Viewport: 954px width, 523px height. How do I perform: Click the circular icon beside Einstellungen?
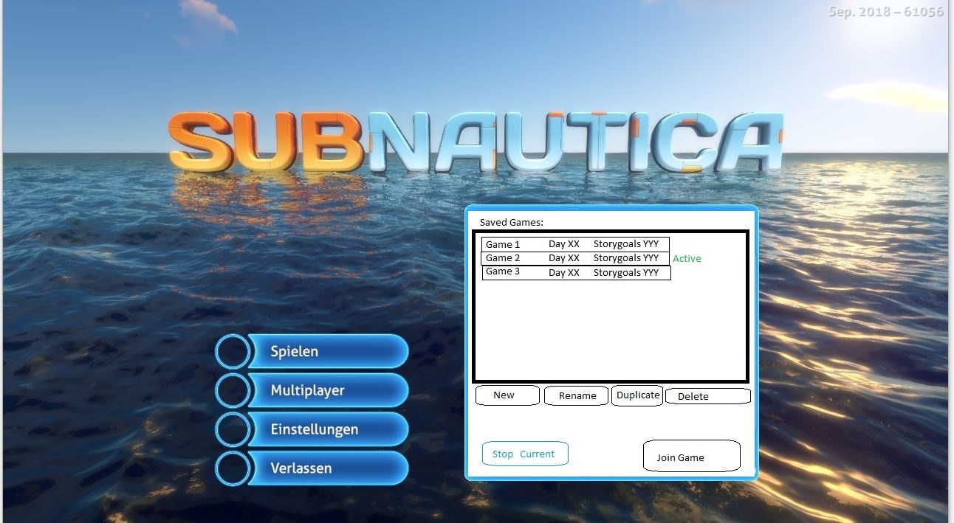coord(233,429)
